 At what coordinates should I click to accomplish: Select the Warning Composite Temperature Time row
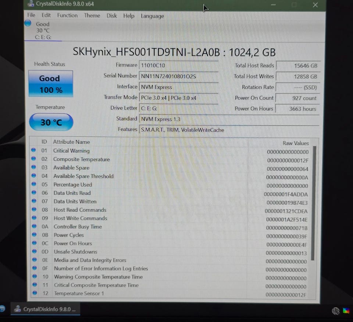point(170,277)
